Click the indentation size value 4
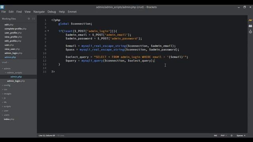The height and width of the screenshot is (142, 253). pyautogui.click(x=245, y=136)
